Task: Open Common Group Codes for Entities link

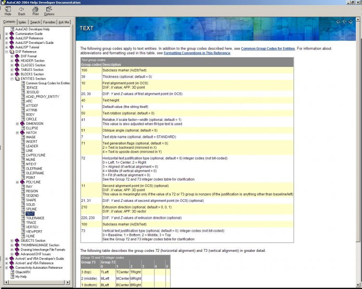Action: (268, 49)
